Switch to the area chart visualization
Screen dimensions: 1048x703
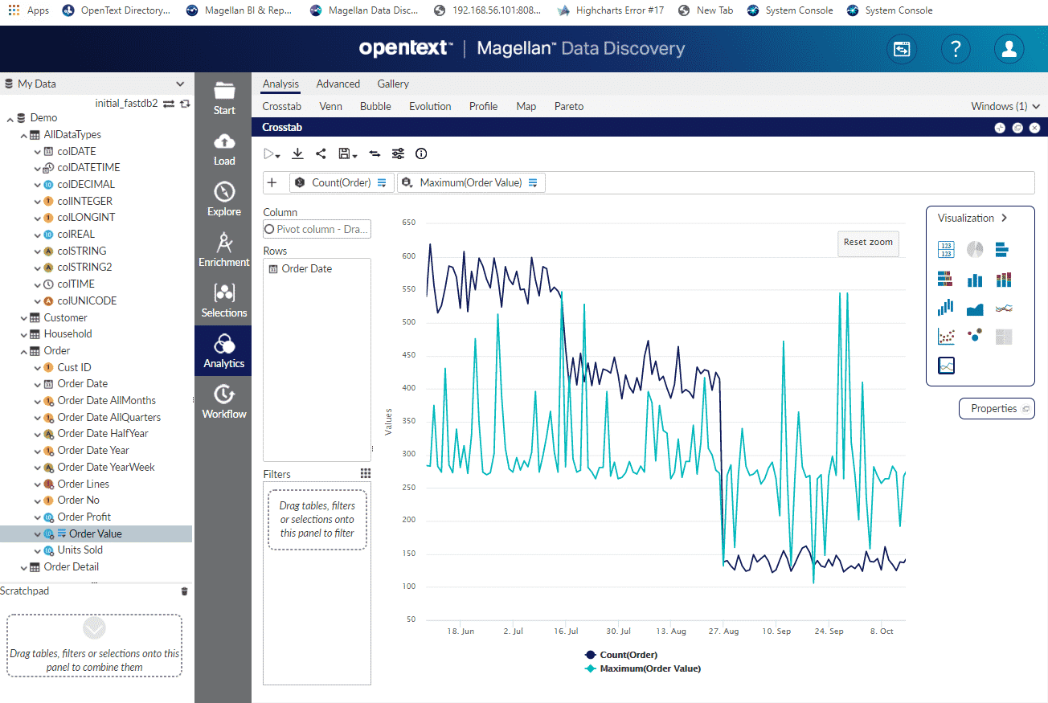coord(974,308)
